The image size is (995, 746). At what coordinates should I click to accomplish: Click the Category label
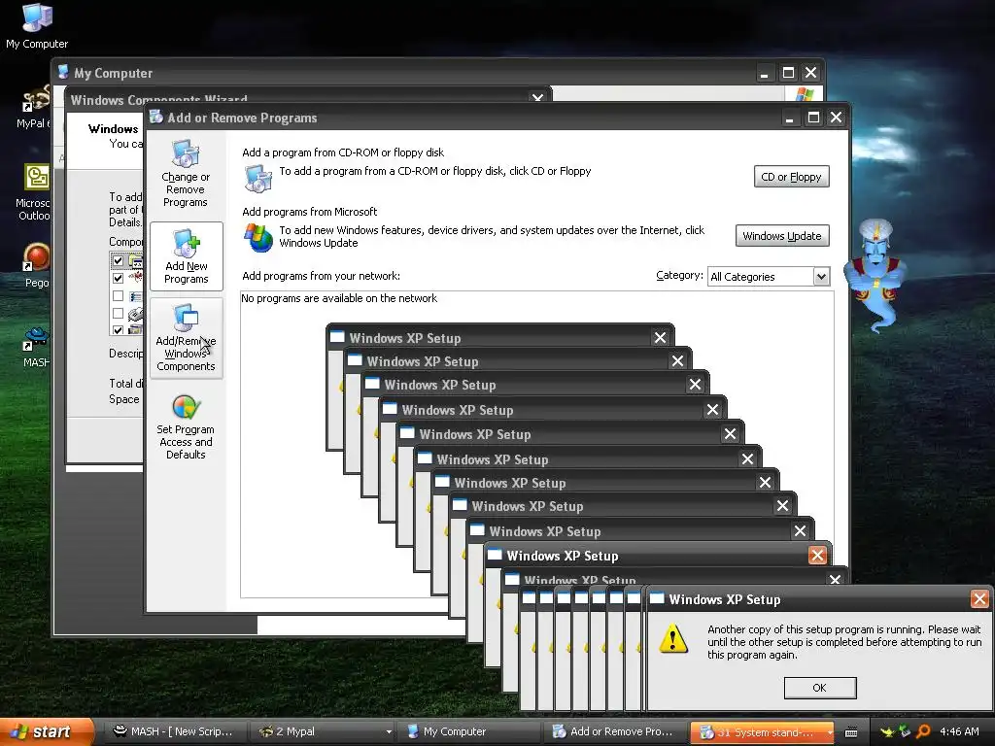tap(679, 275)
